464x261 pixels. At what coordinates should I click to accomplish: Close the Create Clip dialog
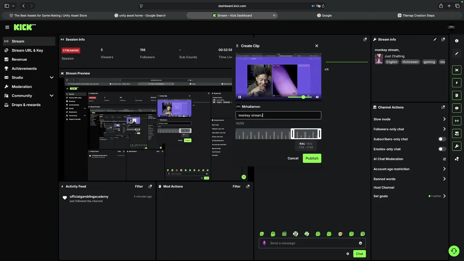316,46
